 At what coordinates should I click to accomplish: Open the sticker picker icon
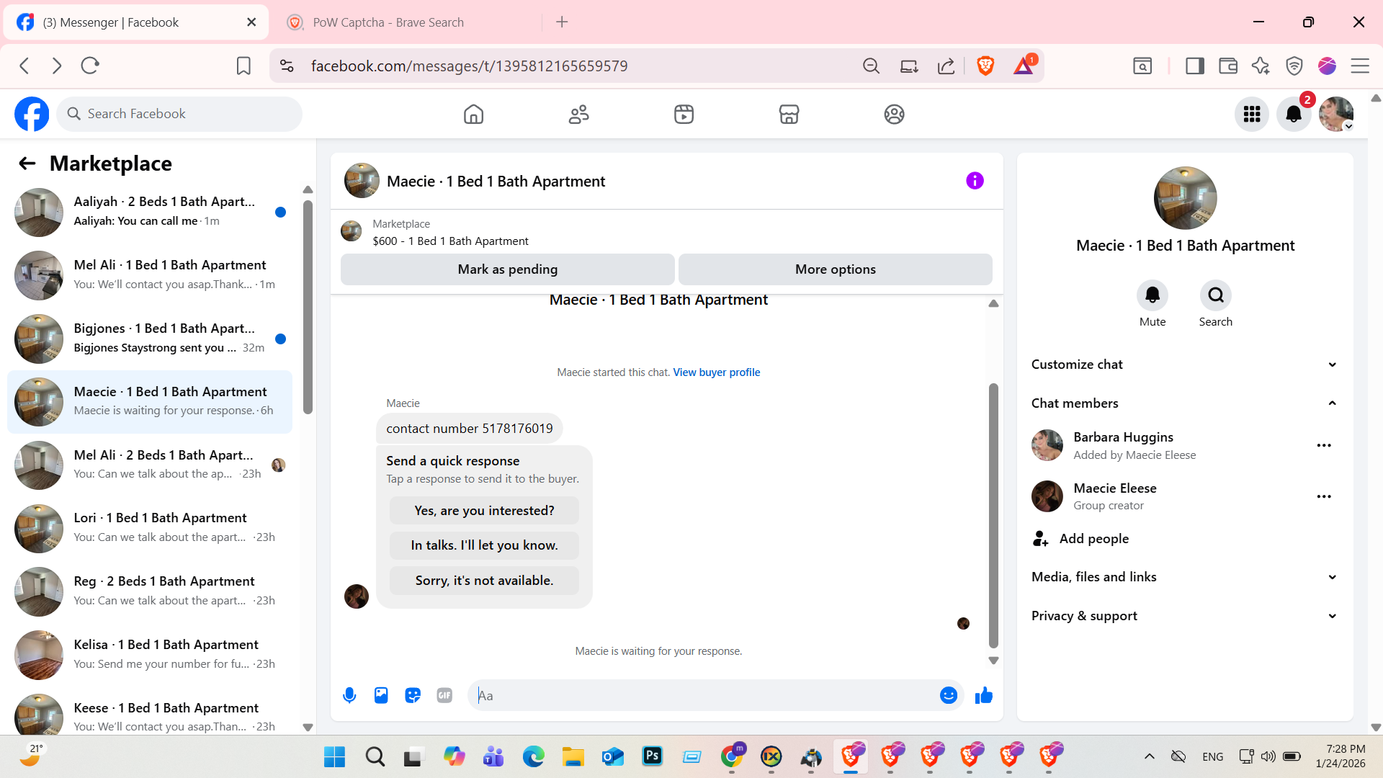coord(413,695)
